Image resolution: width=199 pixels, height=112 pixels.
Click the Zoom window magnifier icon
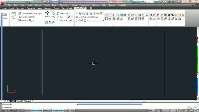pos(30,21)
